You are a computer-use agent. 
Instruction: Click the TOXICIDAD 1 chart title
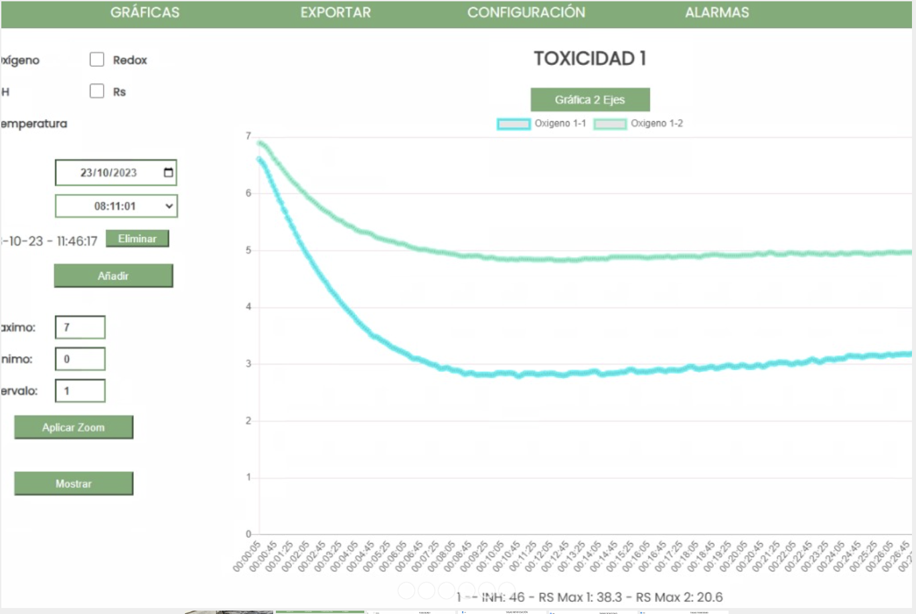pos(590,59)
